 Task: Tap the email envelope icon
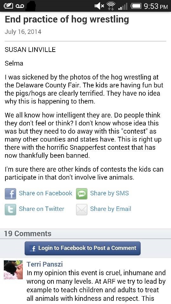click(82, 210)
